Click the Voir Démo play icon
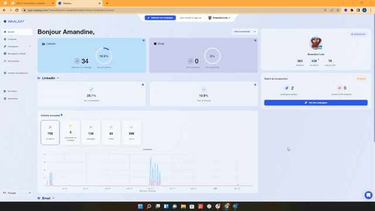 pos(5,91)
